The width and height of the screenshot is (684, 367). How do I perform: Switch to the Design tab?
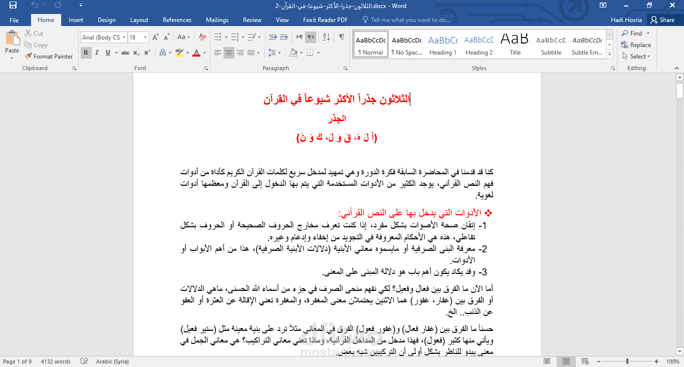[107, 20]
